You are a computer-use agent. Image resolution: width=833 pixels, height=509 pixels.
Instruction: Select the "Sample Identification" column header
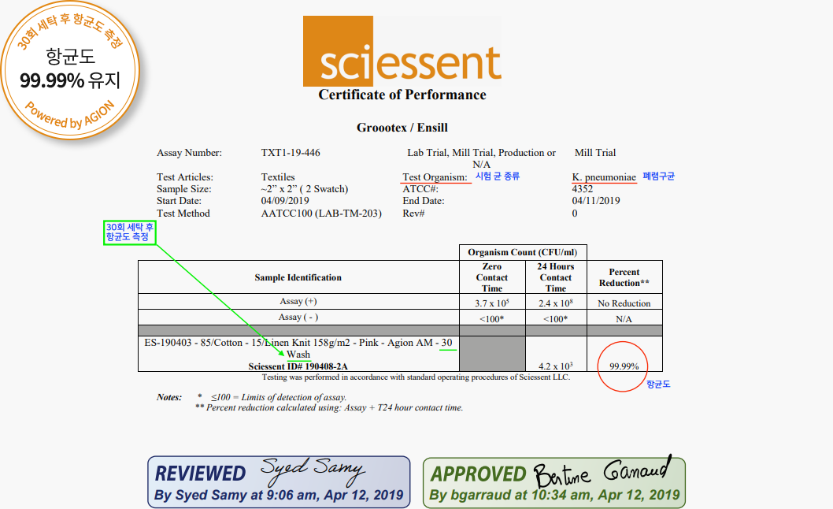point(298,277)
